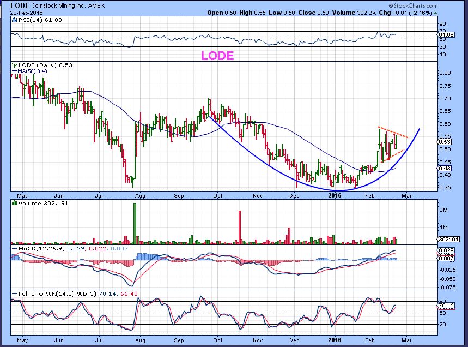Click the Oct label under price panel
The height and width of the screenshot is (347, 468).
coord(217,196)
